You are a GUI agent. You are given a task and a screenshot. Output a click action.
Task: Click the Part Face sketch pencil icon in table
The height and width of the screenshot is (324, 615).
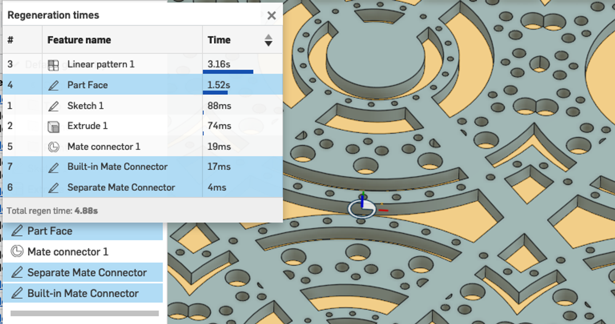click(x=53, y=85)
